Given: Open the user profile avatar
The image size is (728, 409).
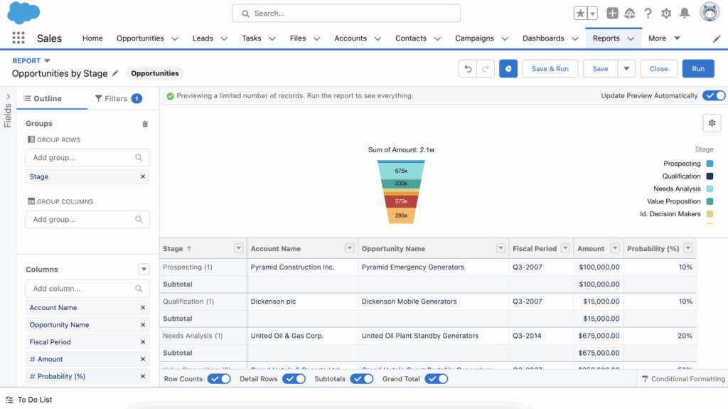Looking at the screenshot, I should pos(710,12).
